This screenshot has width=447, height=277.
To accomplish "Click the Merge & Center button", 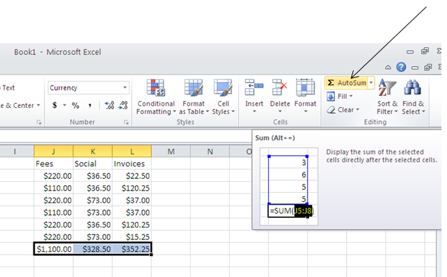I will tap(17, 106).
